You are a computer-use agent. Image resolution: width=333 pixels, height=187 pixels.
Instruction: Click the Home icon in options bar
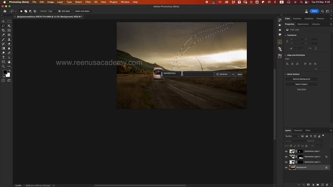[x=5, y=11]
